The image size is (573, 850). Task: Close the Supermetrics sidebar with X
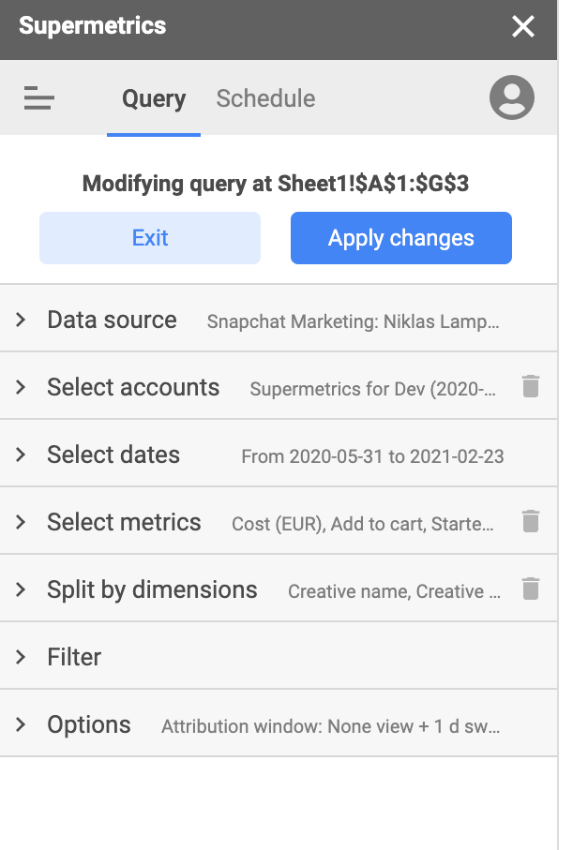(523, 26)
